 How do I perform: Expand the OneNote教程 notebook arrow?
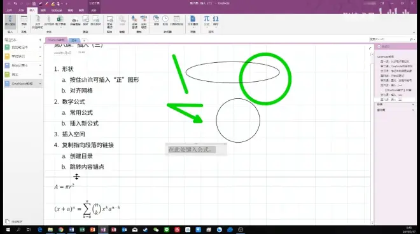[x=40, y=84]
